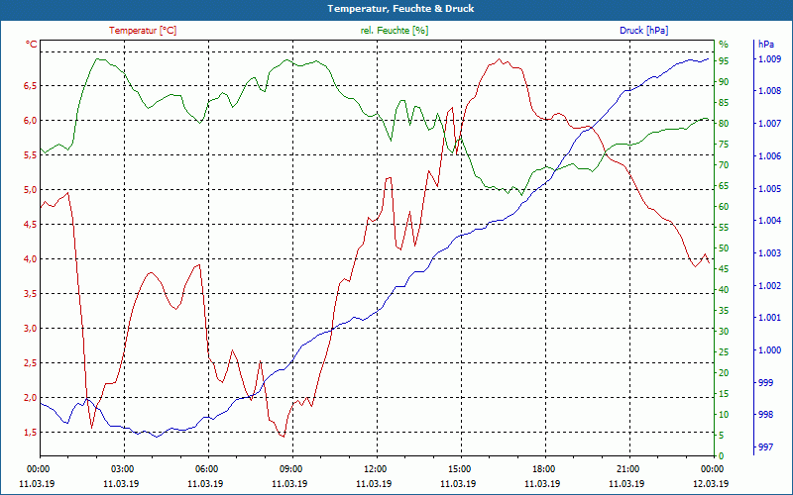Image resolution: width=793 pixels, height=495 pixels.
Task: Click the '11.03.19' date under 12:00
Action: (x=375, y=483)
